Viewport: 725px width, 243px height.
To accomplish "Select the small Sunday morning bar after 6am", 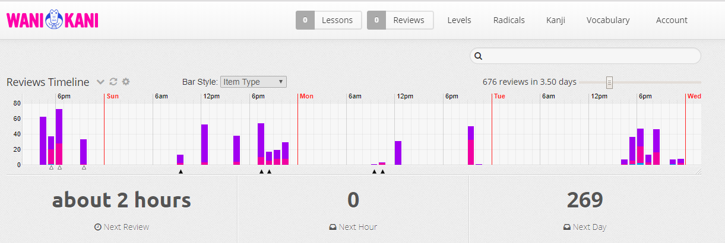I will [181, 159].
